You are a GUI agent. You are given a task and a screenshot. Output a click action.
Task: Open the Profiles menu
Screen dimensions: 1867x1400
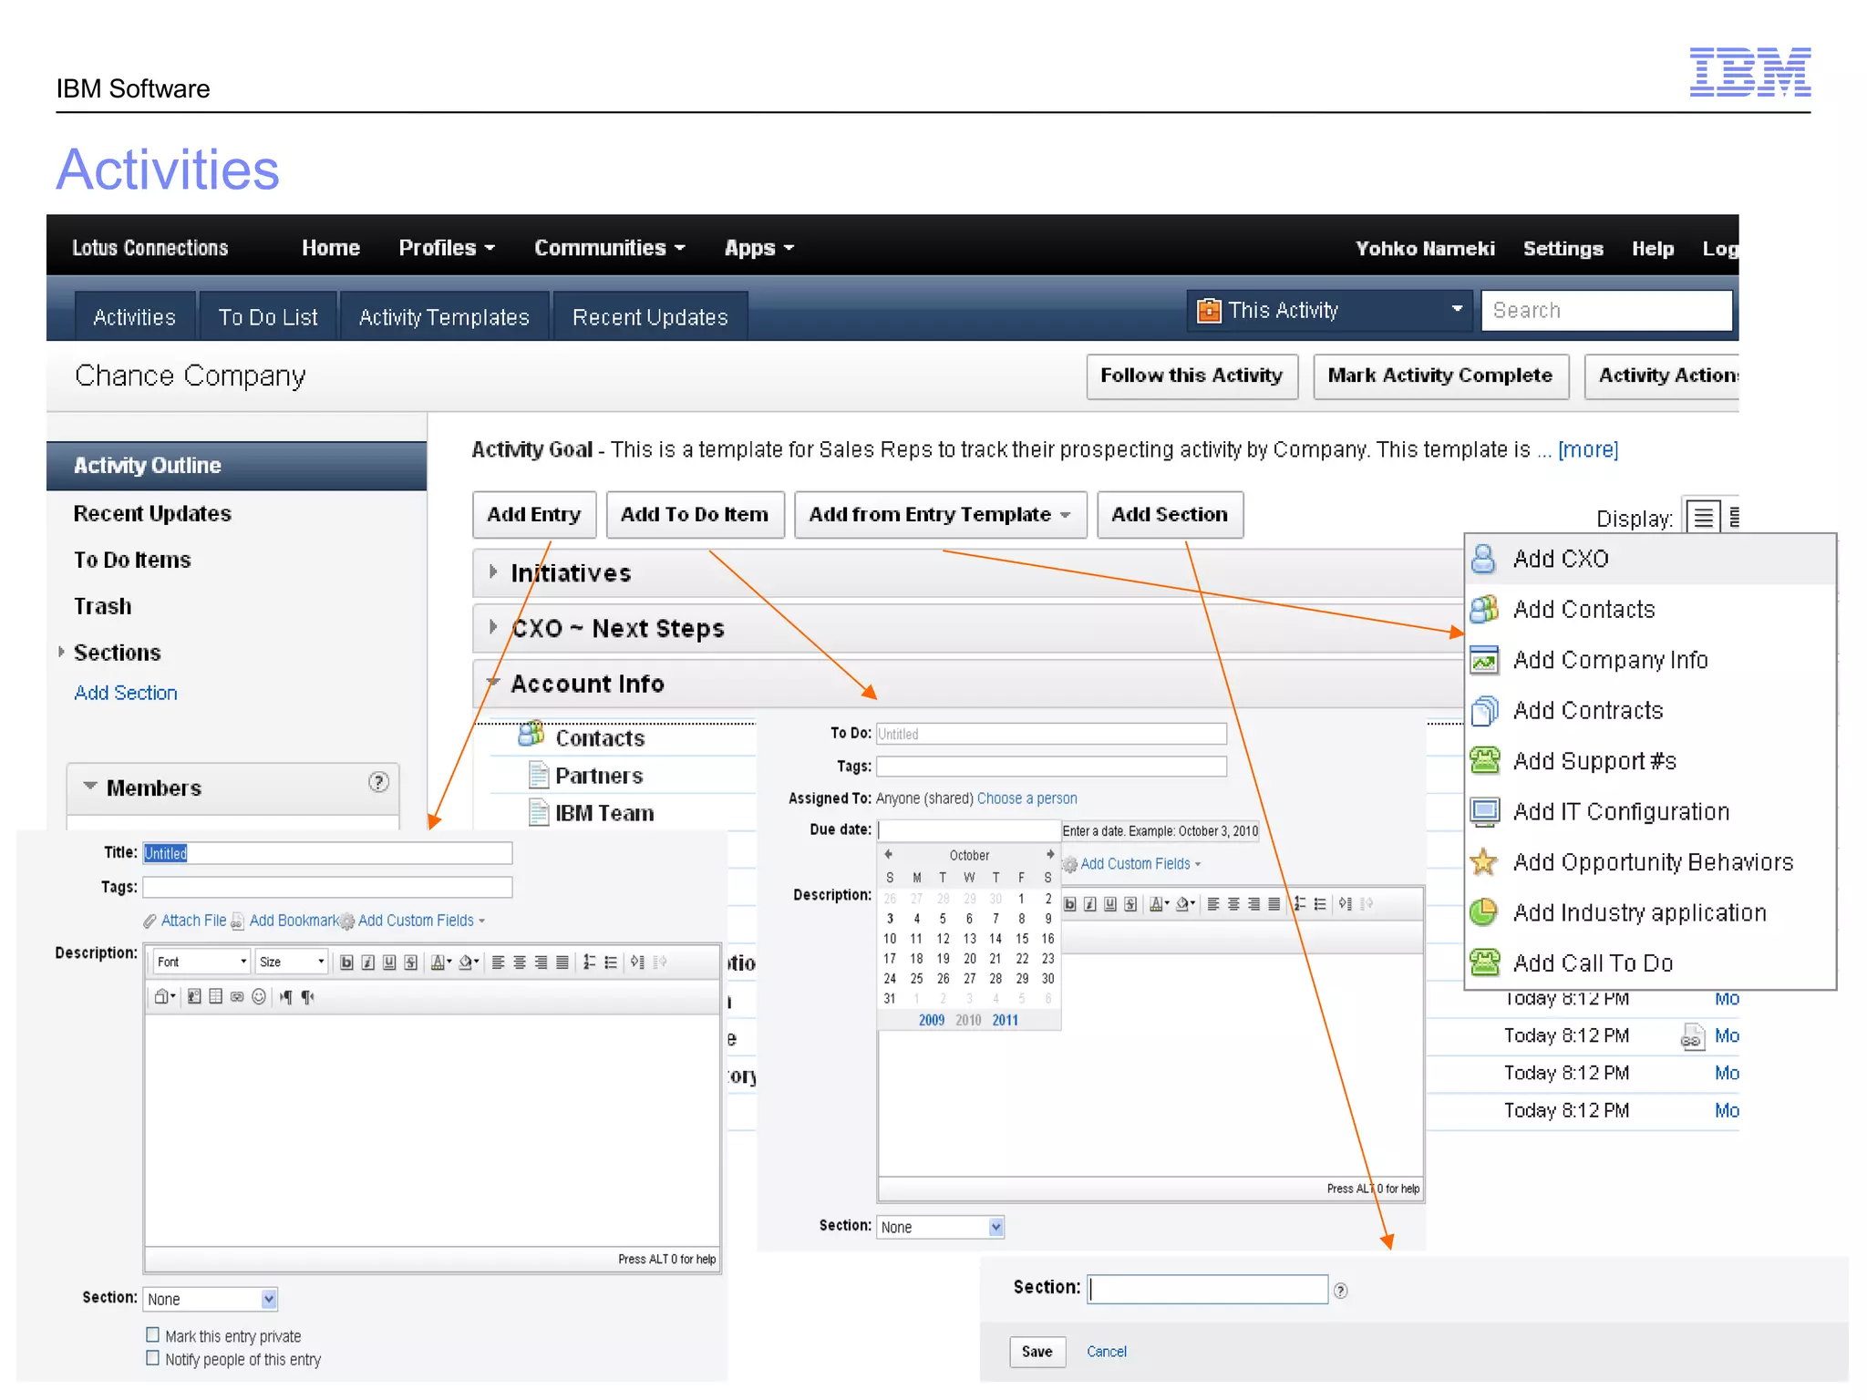click(x=447, y=248)
